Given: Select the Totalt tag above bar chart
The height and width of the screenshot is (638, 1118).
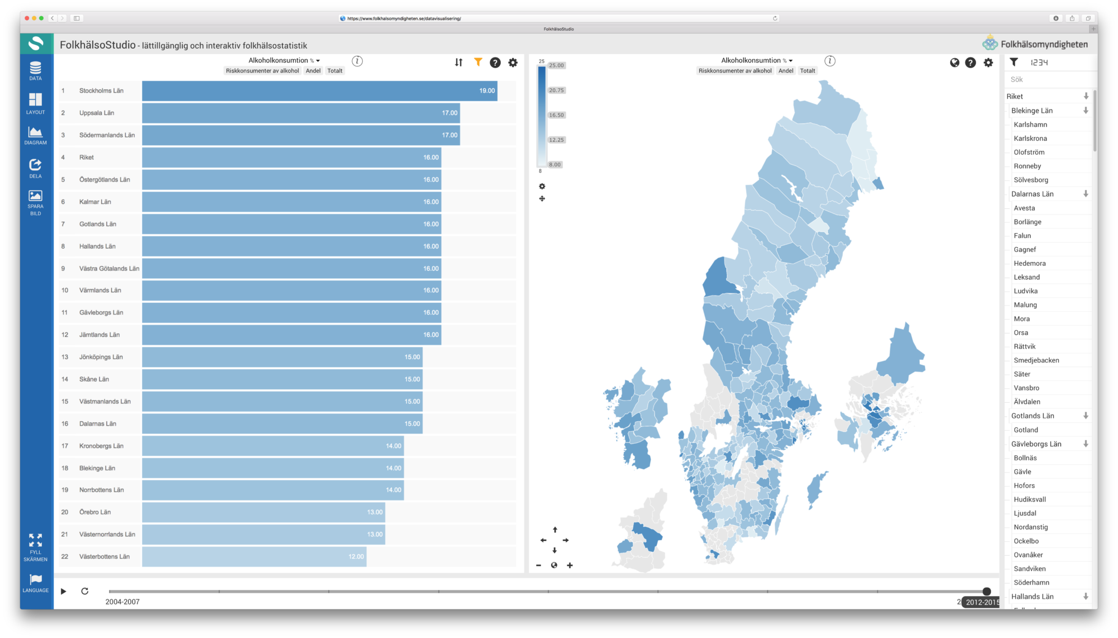Looking at the screenshot, I should pyautogui.click(x=335, y=71).
